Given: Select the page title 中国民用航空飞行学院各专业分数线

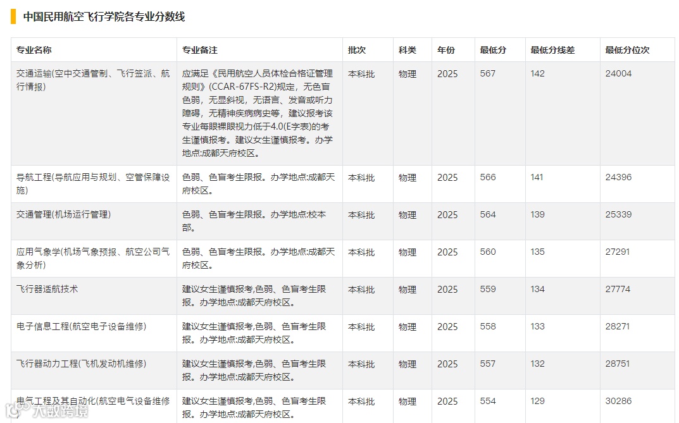Looking at the screenshot, I should (104, 16).
